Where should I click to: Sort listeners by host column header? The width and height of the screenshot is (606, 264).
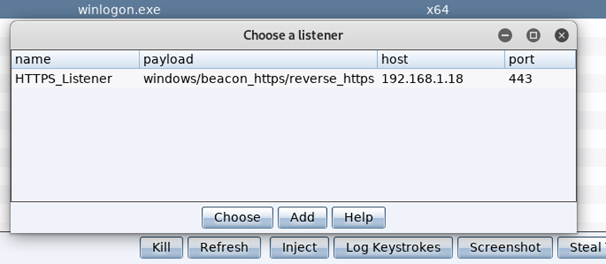pos(441,59)
